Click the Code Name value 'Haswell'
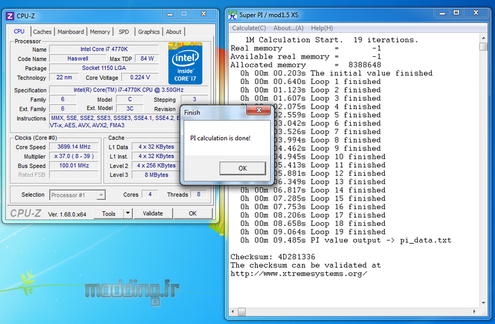The height and width of the screenshot is (324, 495). coord(78,59)
